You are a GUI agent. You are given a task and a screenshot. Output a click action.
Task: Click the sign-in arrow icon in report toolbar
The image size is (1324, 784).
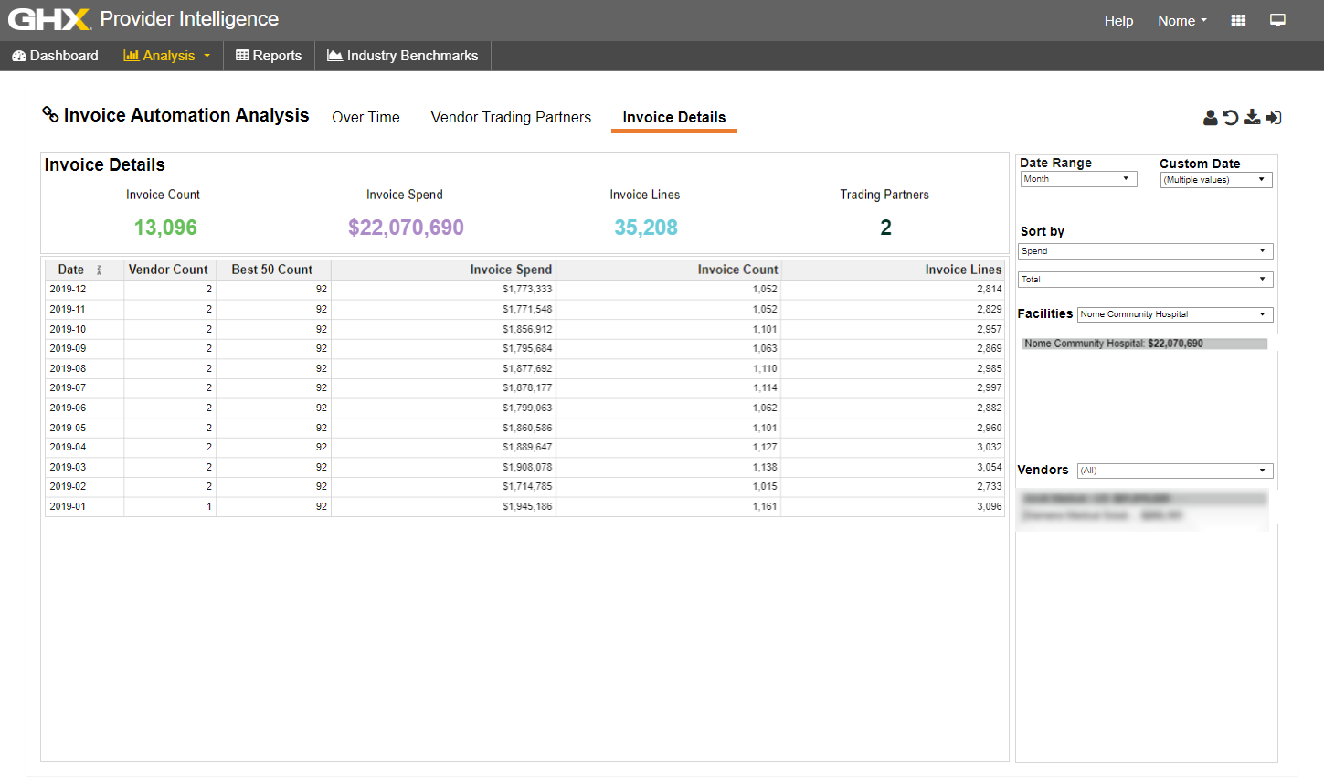[1274, 118]
